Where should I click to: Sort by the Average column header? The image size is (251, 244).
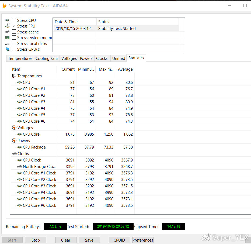(125, 69)
